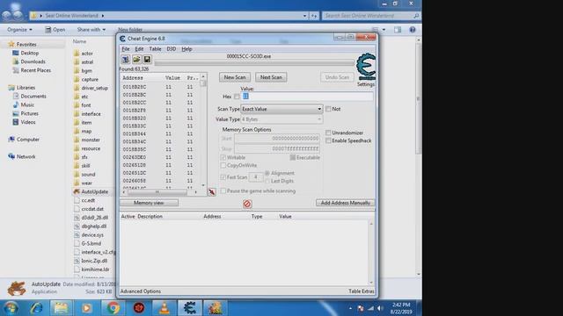Click the red no-entry clear list icon
This screenshot has width=563, height=316.
point(247,204)
